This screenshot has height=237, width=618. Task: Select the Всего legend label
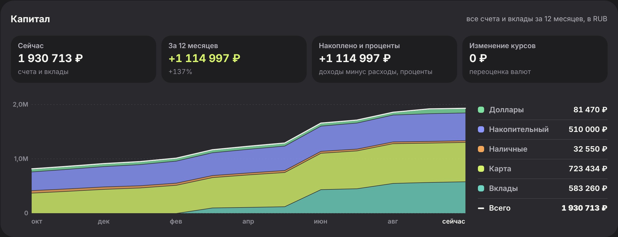coord(500,208)
